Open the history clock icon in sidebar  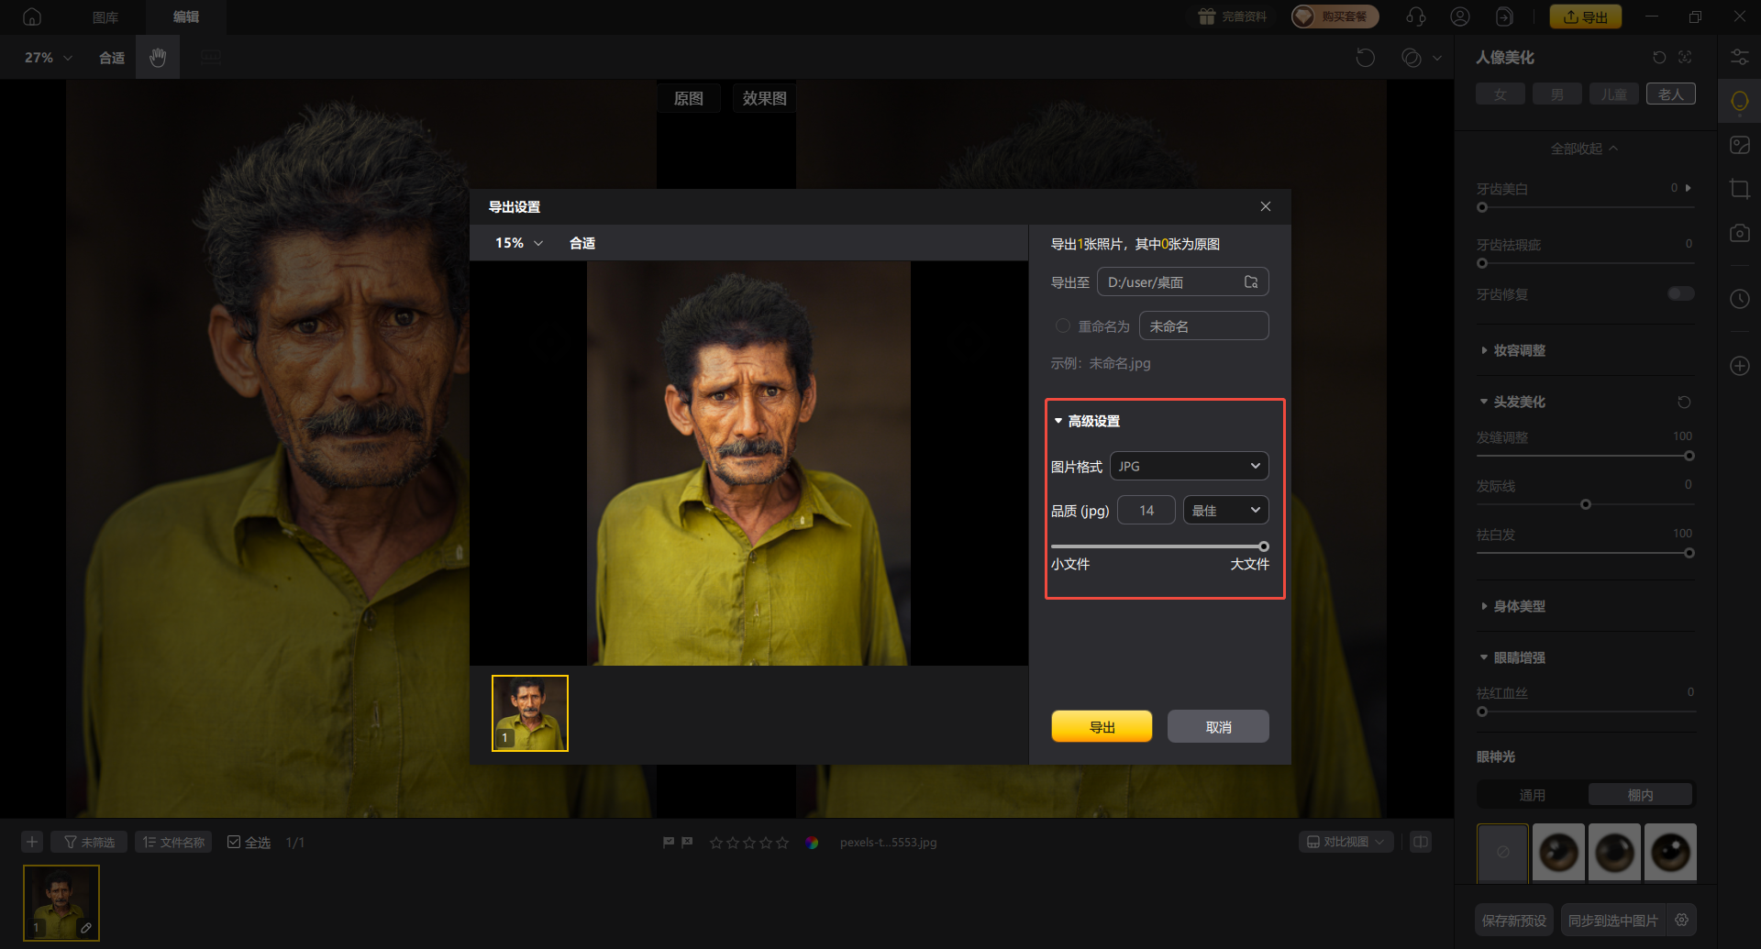pyautogui.click(x=1739, y=299)
